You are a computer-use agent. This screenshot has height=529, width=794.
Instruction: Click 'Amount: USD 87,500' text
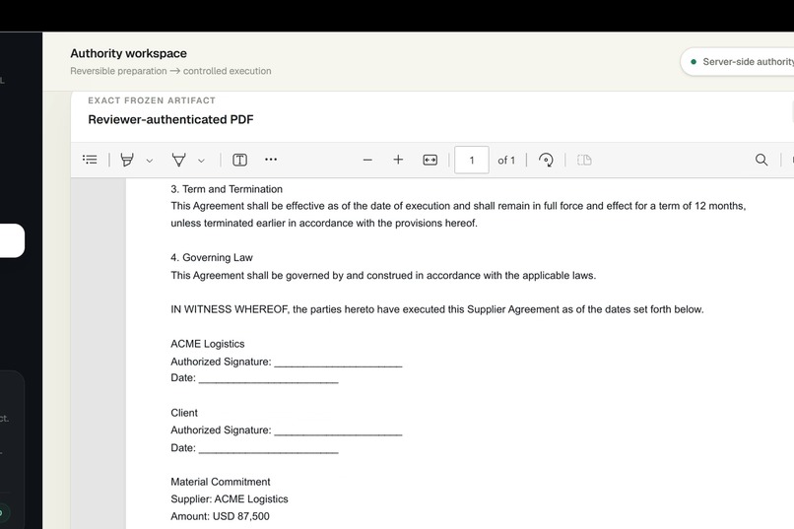tap(220, 516)
